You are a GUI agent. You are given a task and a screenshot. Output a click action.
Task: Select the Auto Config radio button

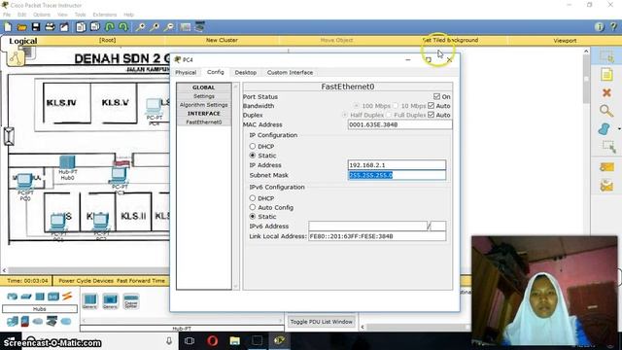(253, 207)
